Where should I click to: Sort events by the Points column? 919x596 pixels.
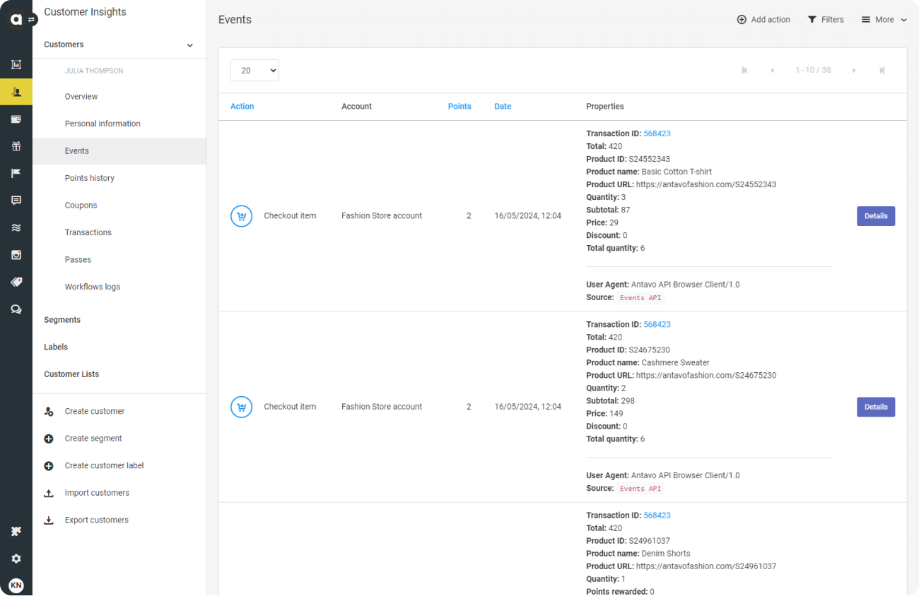click(459, 106)
